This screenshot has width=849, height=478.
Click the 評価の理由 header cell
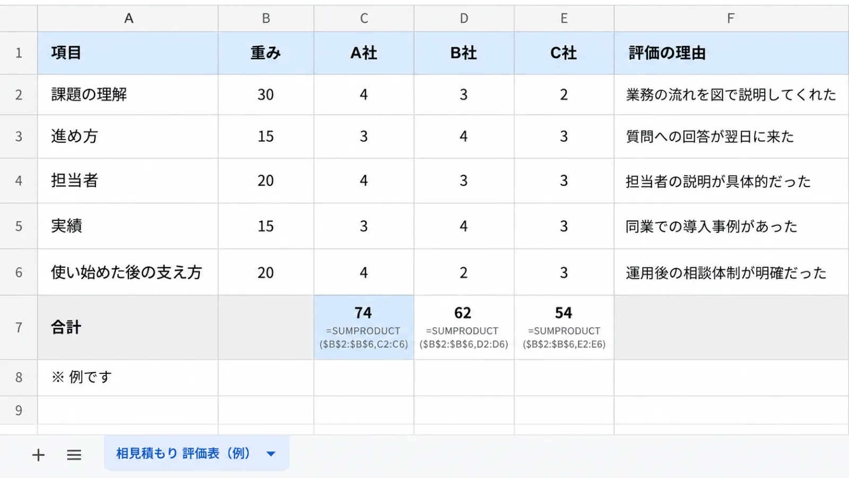[731, 53]
